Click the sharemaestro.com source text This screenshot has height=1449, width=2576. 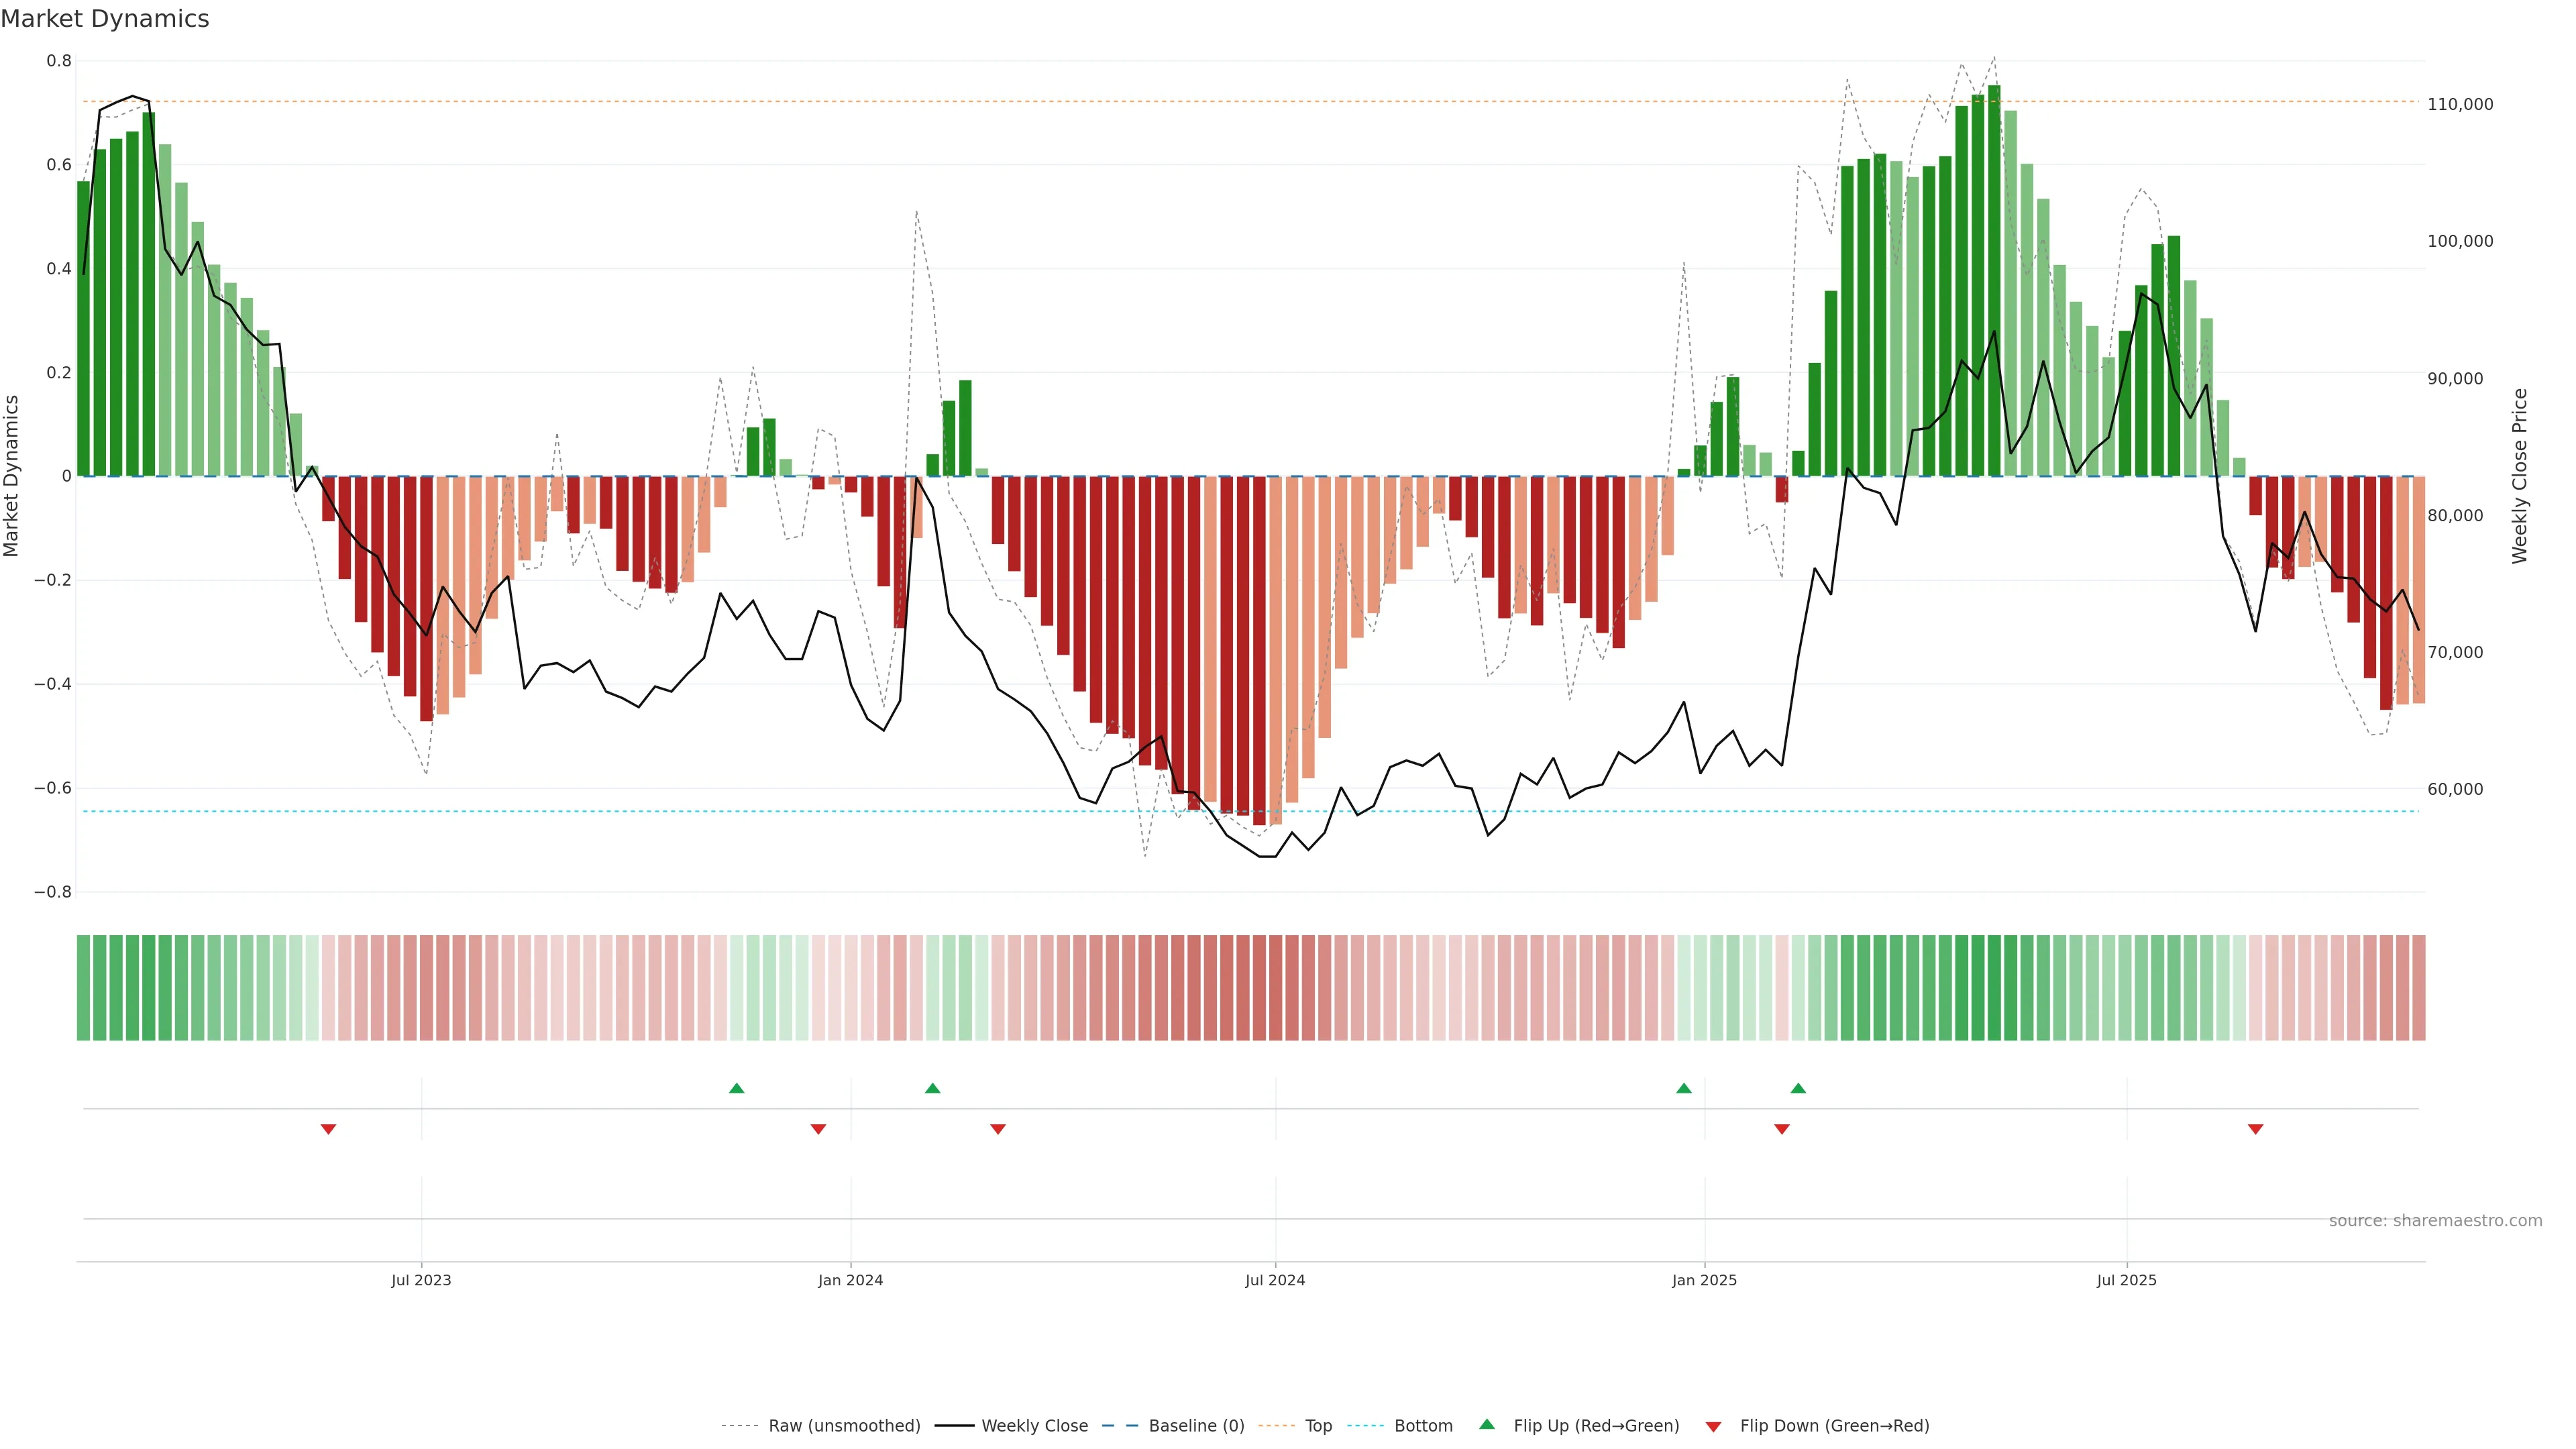pyautogui.click(x=2435, y=1221)
